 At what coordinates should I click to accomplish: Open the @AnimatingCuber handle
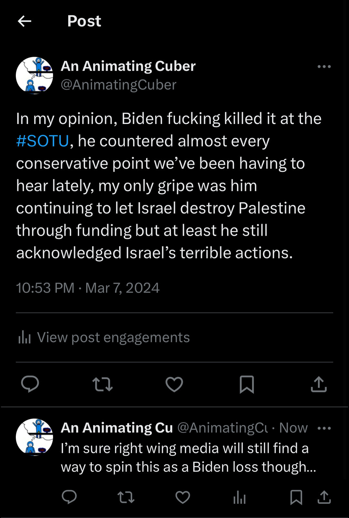(x=119, y=85)
